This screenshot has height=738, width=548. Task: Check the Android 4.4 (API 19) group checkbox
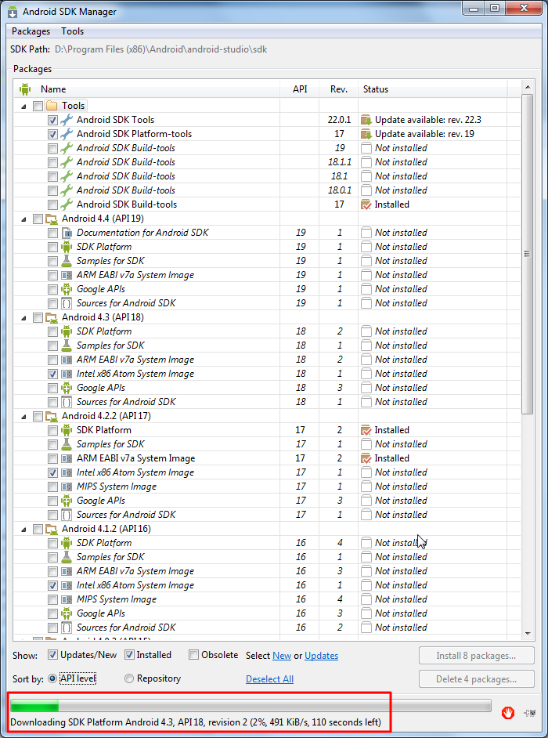point(38,219)
